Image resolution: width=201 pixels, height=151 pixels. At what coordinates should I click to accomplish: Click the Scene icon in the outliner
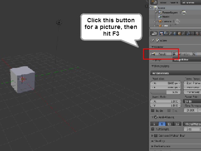(155, 8)
